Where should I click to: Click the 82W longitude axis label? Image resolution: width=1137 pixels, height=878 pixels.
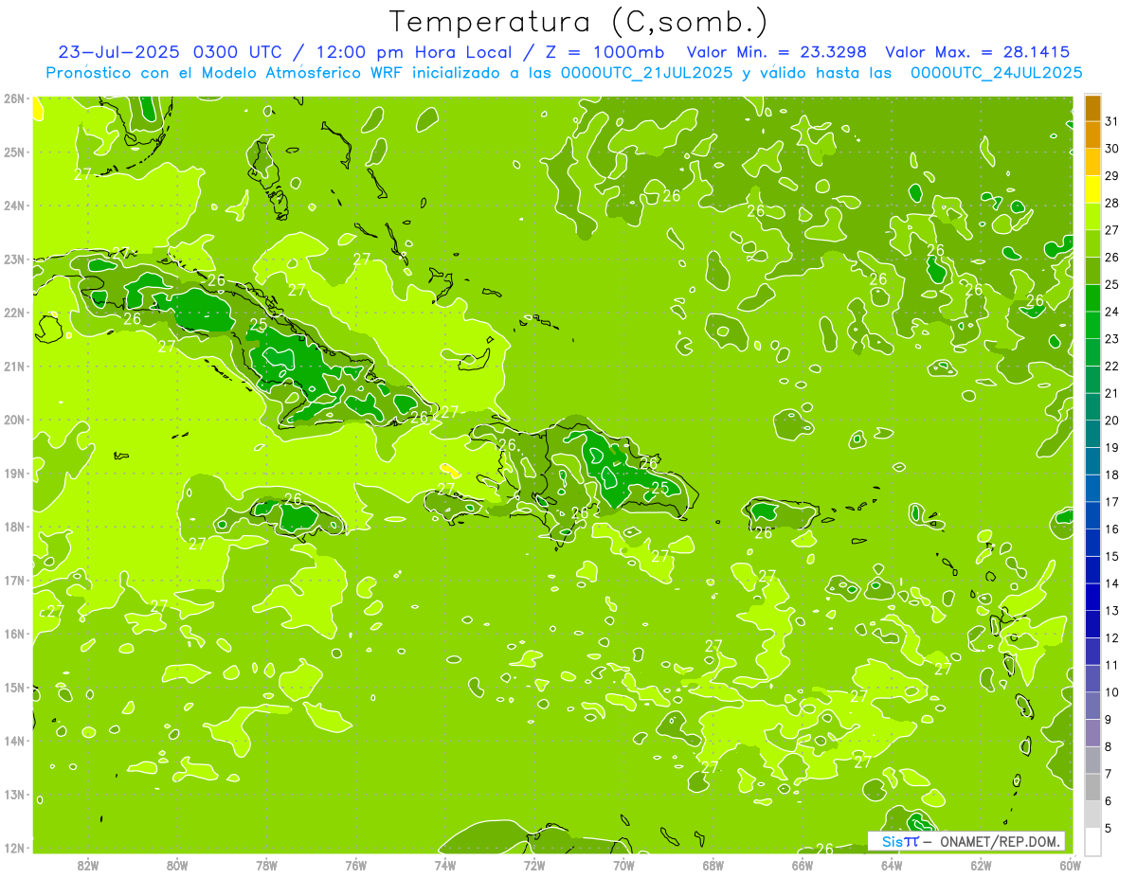[87, 865]
